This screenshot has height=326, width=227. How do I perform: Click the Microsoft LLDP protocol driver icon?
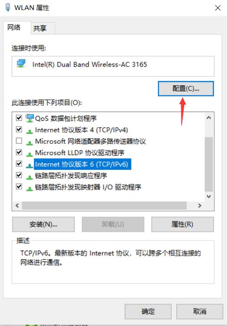[x=30, y=154]
